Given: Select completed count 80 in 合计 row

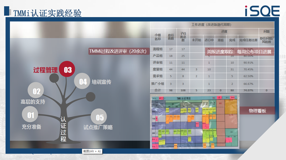Looking at the screenshot, I should click(x=232, y=90).
